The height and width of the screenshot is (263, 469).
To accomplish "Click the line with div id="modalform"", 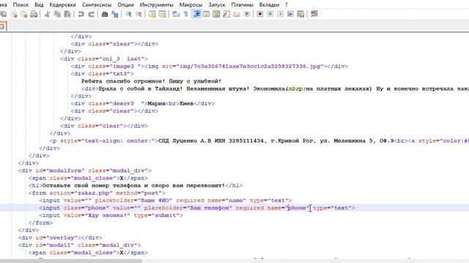I will point(85,170).
